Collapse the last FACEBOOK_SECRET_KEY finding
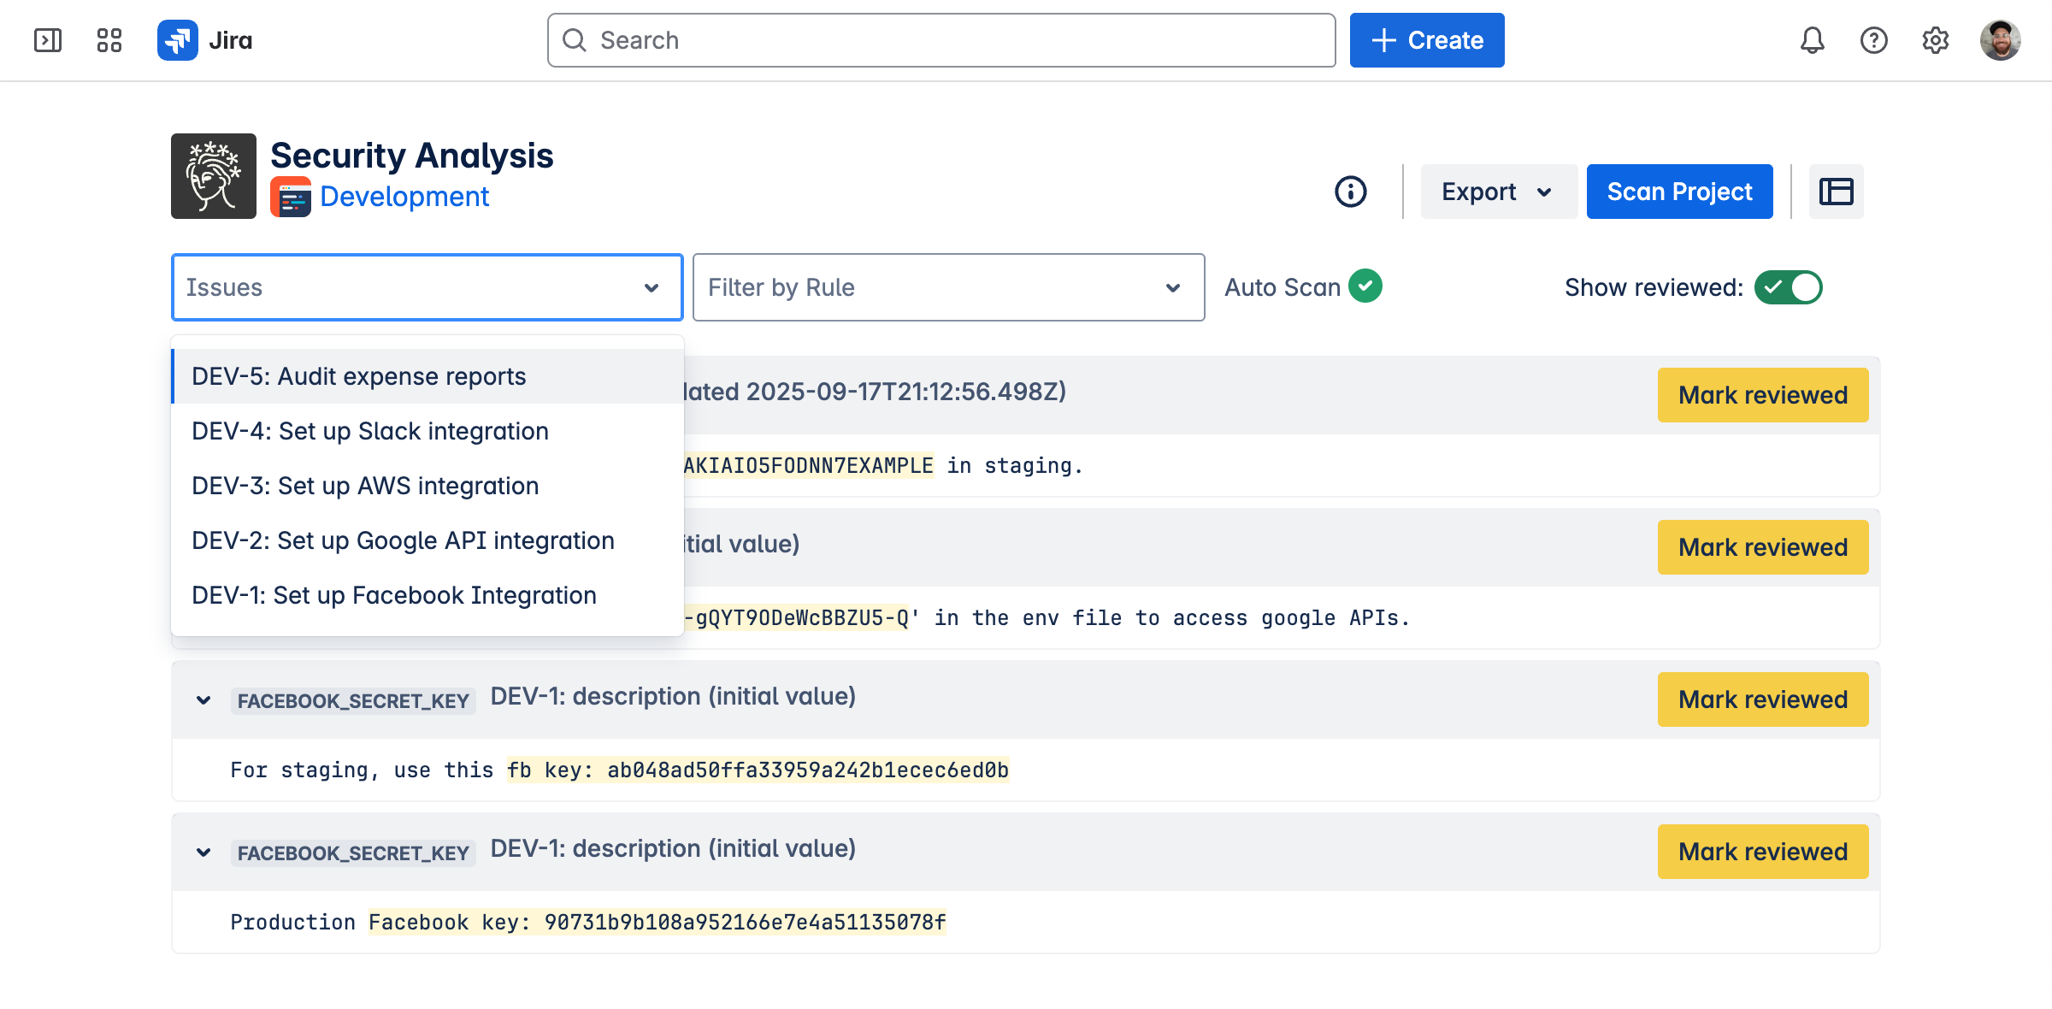Image resolution: width=2052 pixels, height=1009 pixels. pyautogui.click(x=203, y=853)
